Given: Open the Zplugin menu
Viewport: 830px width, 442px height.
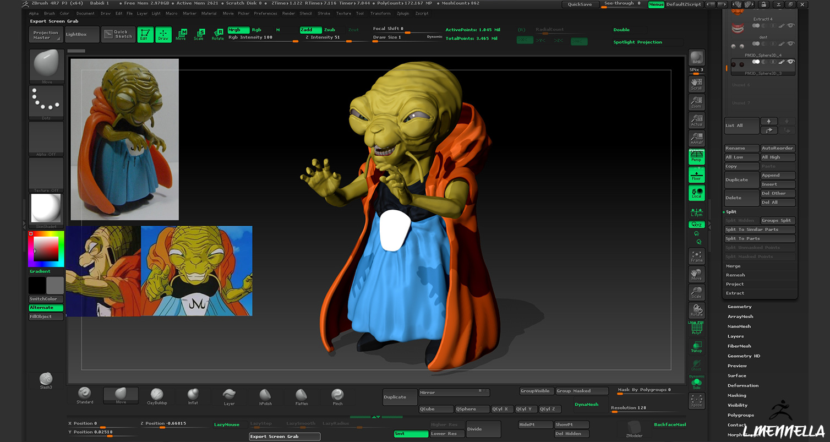Looking at the screenshot, I should [403, 13].
